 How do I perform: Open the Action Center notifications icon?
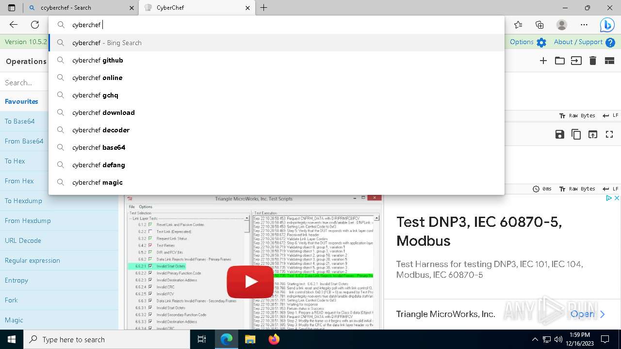[605, 339]
